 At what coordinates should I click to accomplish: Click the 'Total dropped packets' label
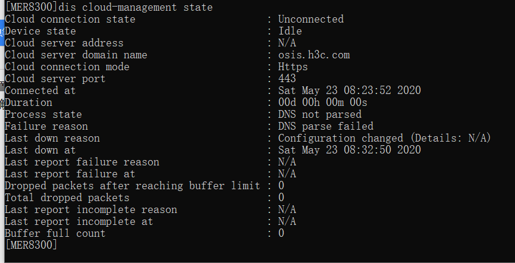[x=67, y=198]
